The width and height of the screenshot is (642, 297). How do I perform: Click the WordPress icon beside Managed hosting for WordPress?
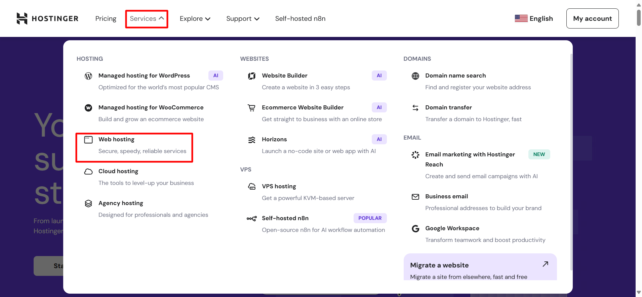pos(88,76)
